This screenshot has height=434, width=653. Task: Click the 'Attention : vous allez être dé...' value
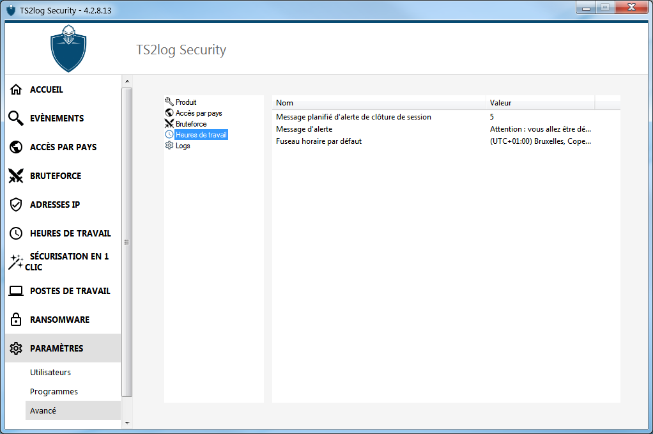[541, 129]
